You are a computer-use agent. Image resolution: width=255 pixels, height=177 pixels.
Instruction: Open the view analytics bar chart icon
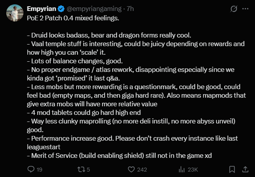[182, 169]
